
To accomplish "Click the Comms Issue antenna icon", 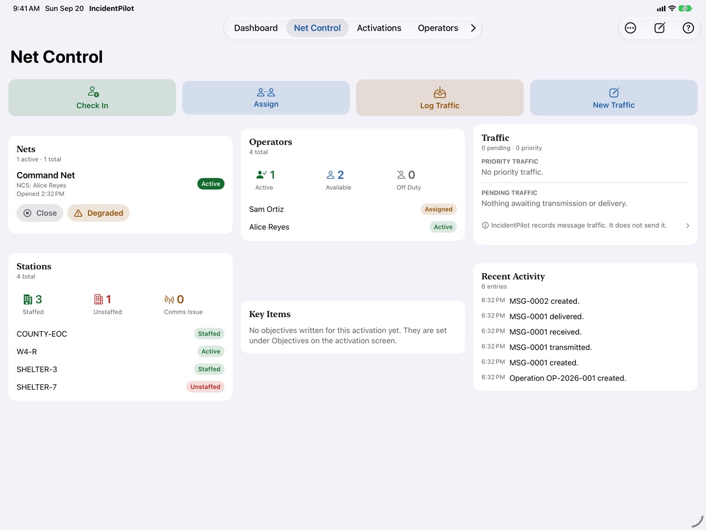I will 169,299.
